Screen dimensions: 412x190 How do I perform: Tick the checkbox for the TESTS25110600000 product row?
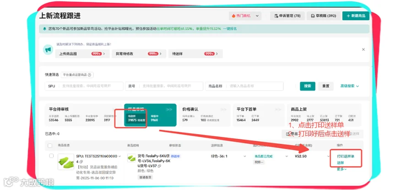[x=51, y=156]
